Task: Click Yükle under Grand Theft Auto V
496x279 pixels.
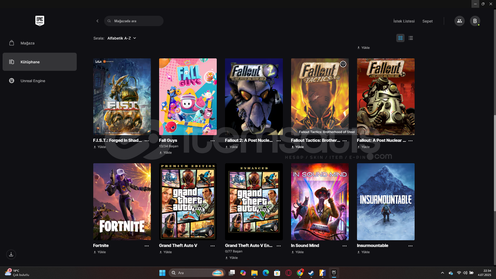Action: (165, 252)
